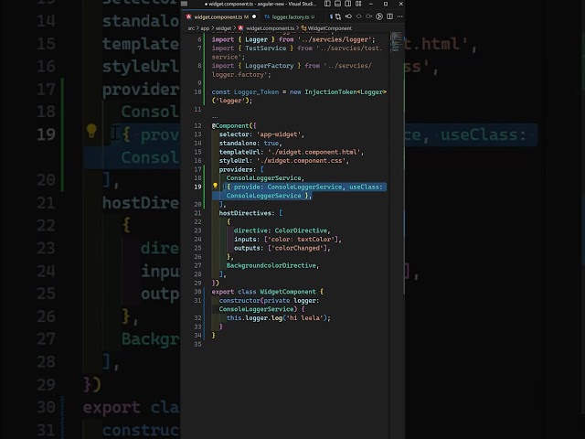Click './widget.component.css' styleUrl string
The image size is (585, 439).
click(301, 161)
